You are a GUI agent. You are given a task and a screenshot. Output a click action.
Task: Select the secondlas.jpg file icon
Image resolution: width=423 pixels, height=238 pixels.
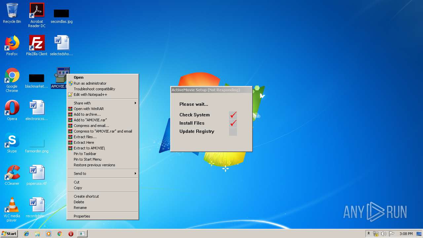click(x=61, y=15)
